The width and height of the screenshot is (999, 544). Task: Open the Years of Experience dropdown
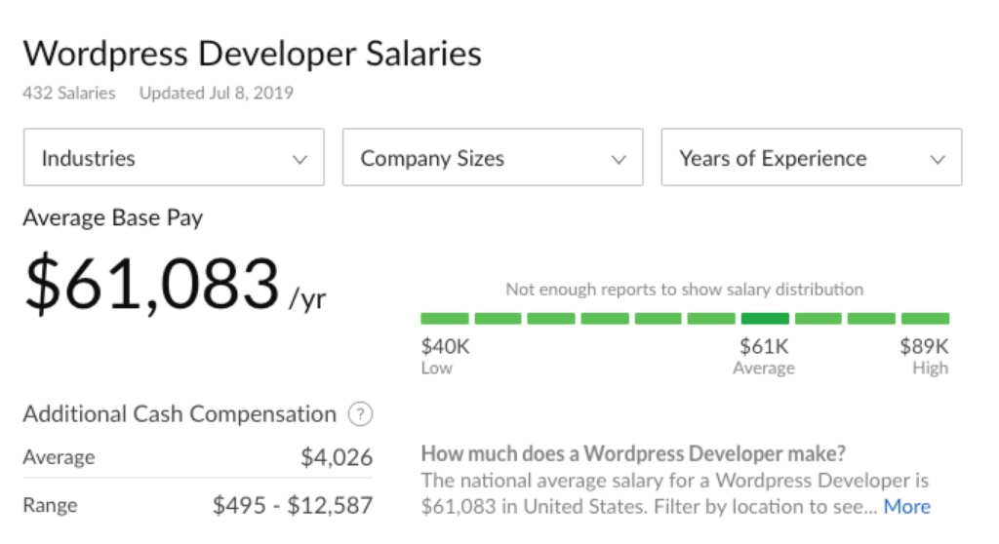tap(812, 157)
